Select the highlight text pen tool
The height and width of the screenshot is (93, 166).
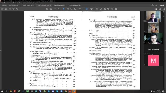[101, 9]
